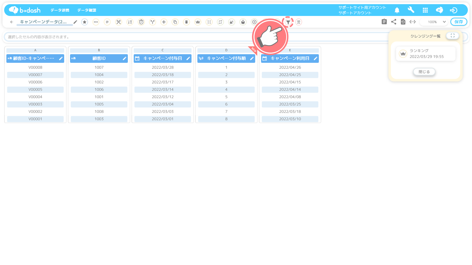Select cell 2022/03/12
The width and height of the screenshot is (472, 265).
click(163, 97)
